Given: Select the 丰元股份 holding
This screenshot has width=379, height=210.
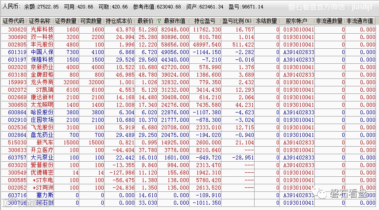Looking at the screenshot, I should tap(188, 44).
